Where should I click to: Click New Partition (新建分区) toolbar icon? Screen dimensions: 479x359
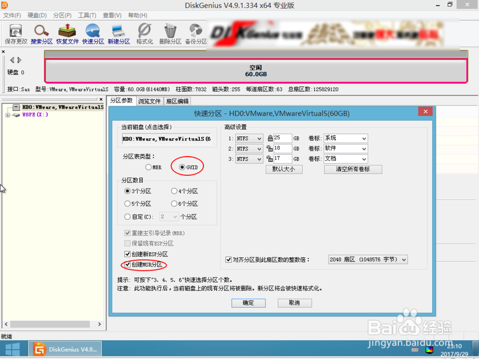(118, 34)
